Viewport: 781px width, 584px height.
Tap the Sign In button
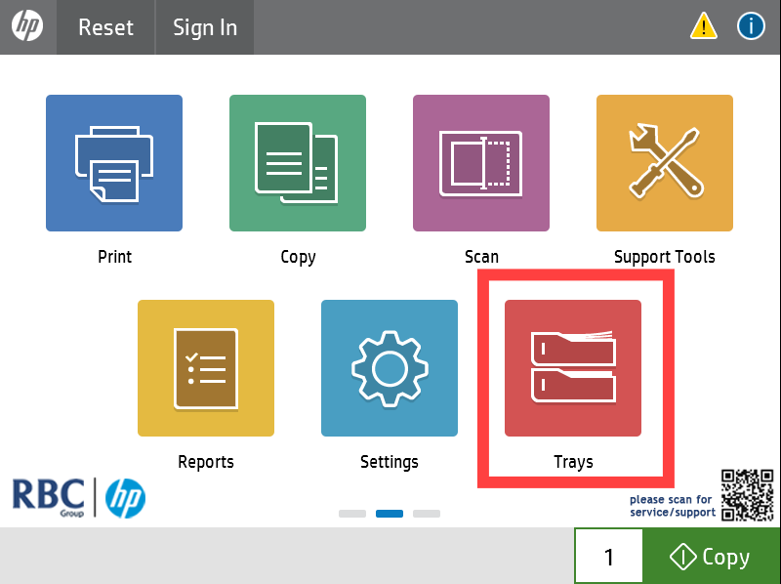(x=205, y=27)
